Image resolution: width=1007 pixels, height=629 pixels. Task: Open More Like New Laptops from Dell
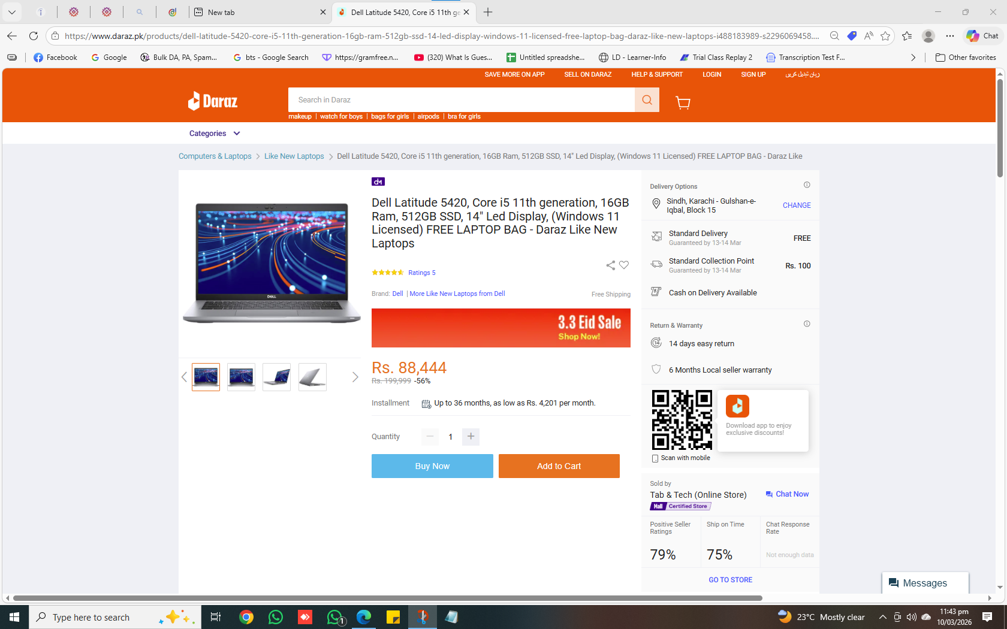click(457, 294)
